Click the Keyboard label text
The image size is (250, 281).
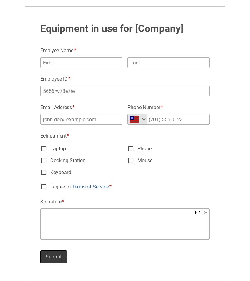pos(61,173)
